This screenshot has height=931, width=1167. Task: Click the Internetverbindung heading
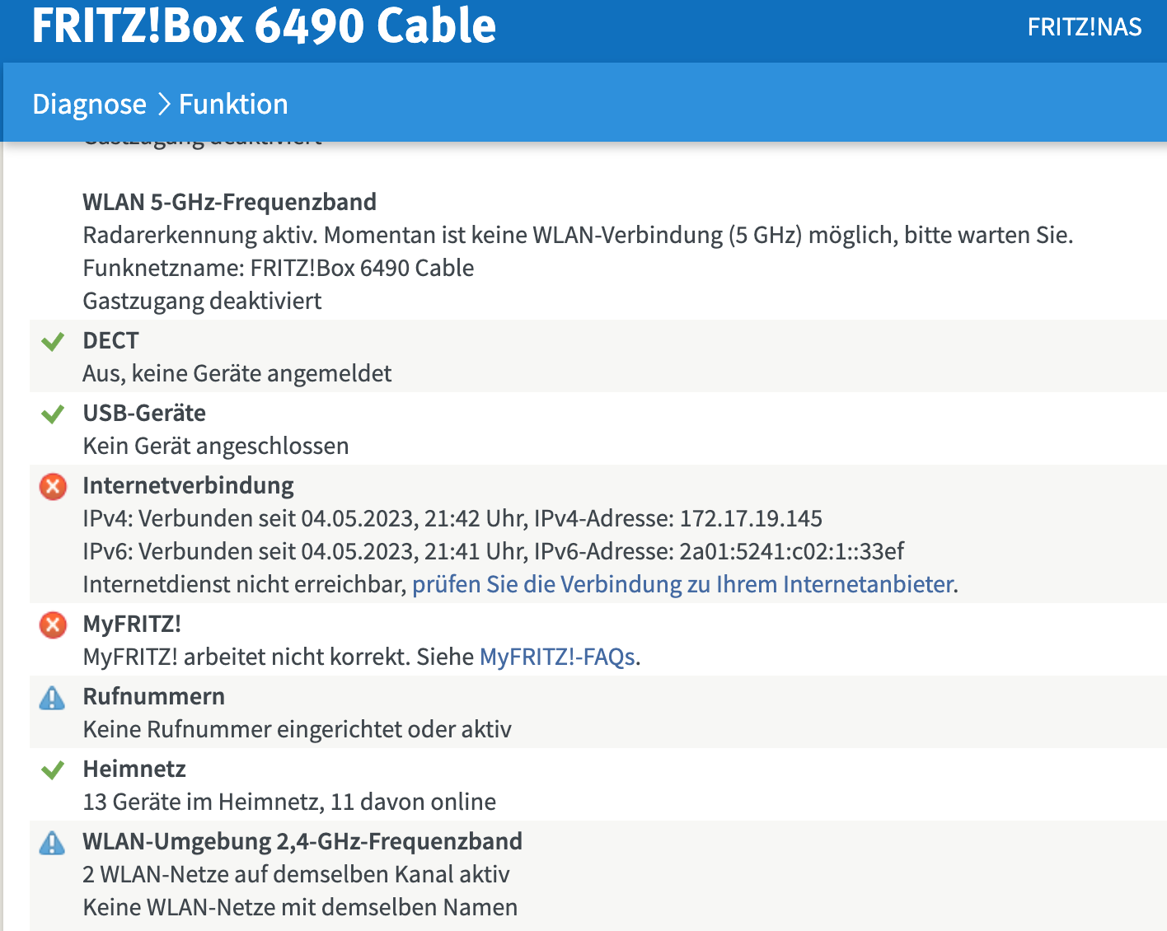pos(188,485)
